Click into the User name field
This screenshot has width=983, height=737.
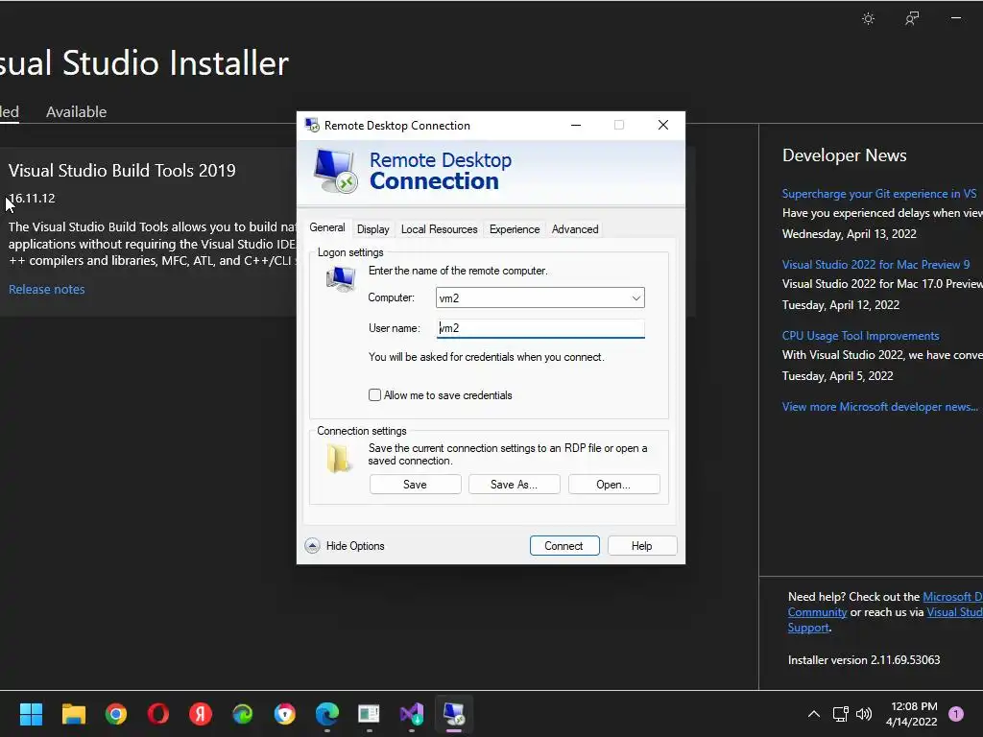tap(540, 328)
